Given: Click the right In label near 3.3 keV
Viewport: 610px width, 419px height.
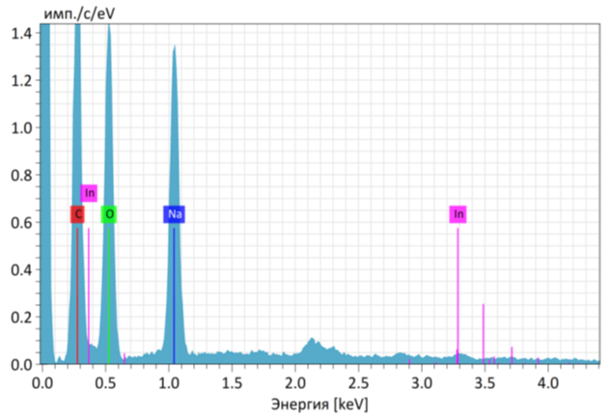Looking at the screenshot, I should tap(457, 214).
